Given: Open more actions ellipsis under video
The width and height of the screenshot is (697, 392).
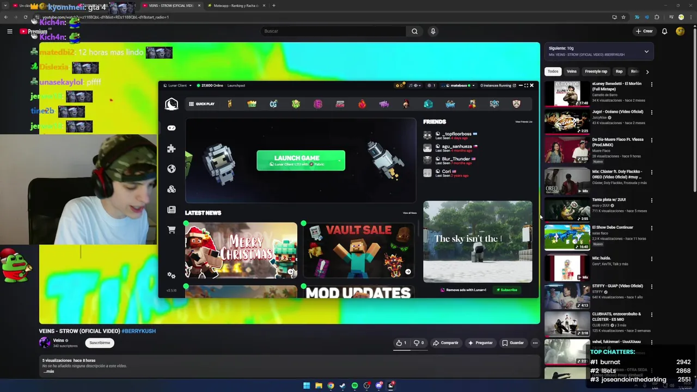Looking at the screenshot, I should [535, 343].
